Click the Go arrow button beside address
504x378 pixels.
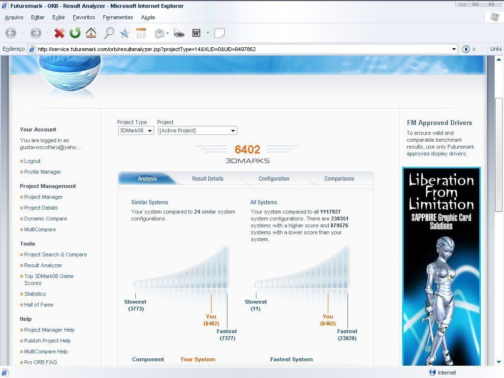[466, 49]
